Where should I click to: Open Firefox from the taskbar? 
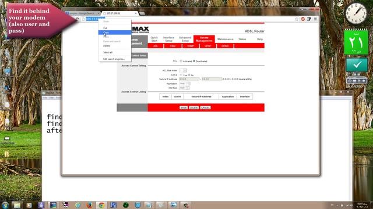[x=89, y=205]
